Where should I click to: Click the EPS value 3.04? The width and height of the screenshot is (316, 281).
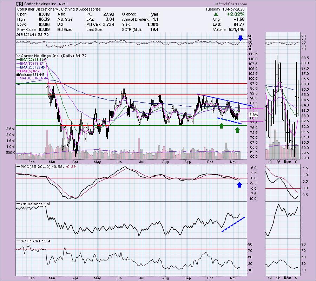pos(110,19)
